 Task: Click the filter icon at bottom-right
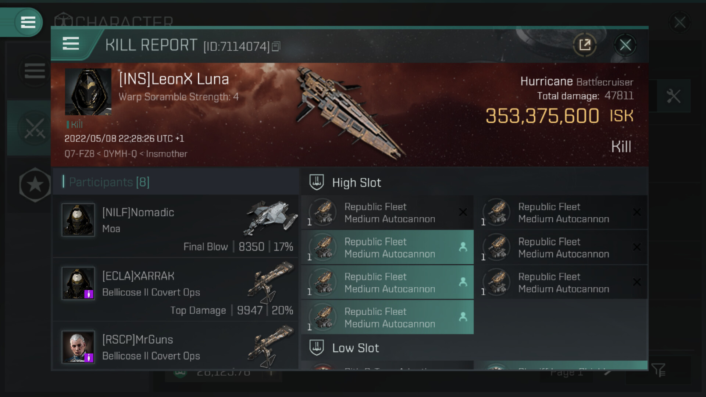[658, 370]
